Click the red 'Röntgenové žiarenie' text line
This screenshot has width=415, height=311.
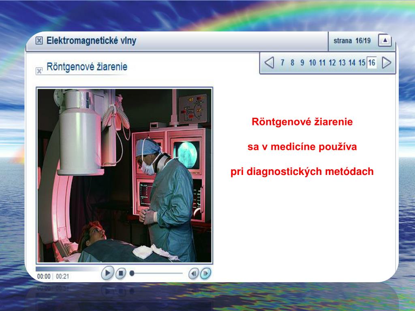pos(302,121)
